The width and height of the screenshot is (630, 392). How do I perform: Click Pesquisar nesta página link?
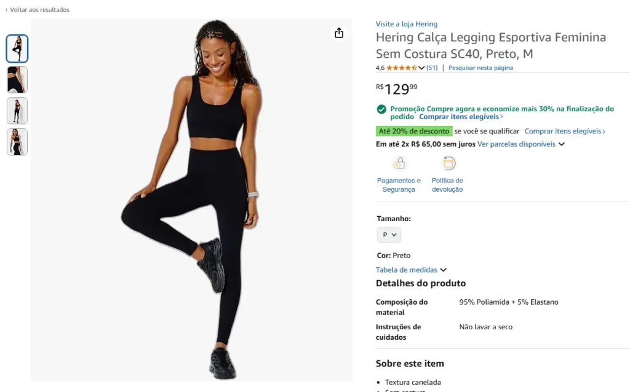tap(480, 68)
